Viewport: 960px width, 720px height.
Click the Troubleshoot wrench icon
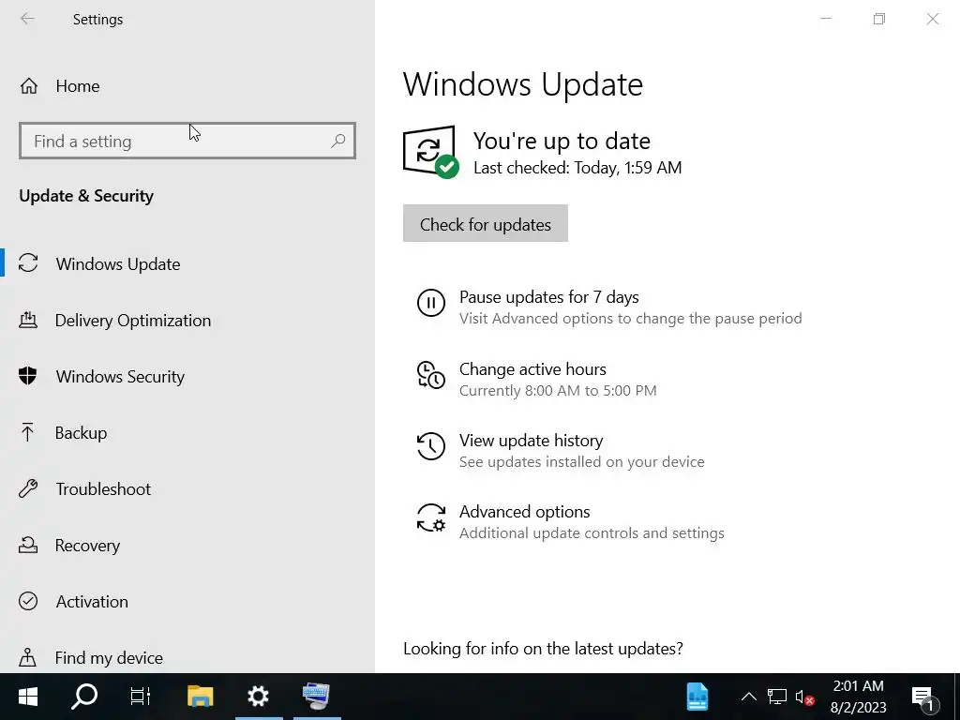tap(28, 488)
